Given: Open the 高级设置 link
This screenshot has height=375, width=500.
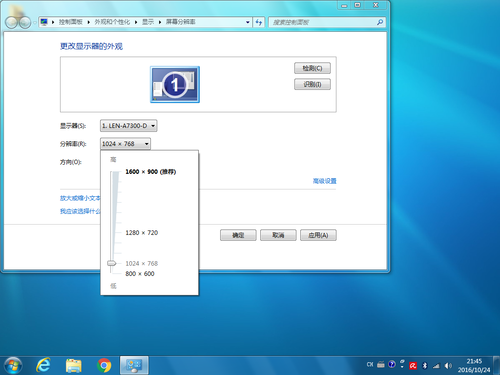Looking at the screenshot, I should (325, 181).
